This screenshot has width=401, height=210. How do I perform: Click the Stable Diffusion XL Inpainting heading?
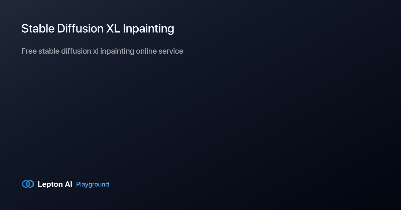98,29
